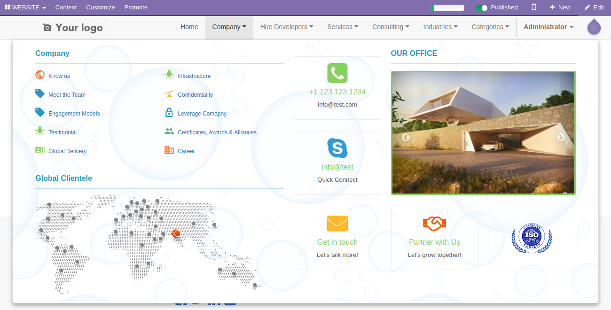611x310 pixels.
Task: Open the Customize menu
Action: pos(101,7)
